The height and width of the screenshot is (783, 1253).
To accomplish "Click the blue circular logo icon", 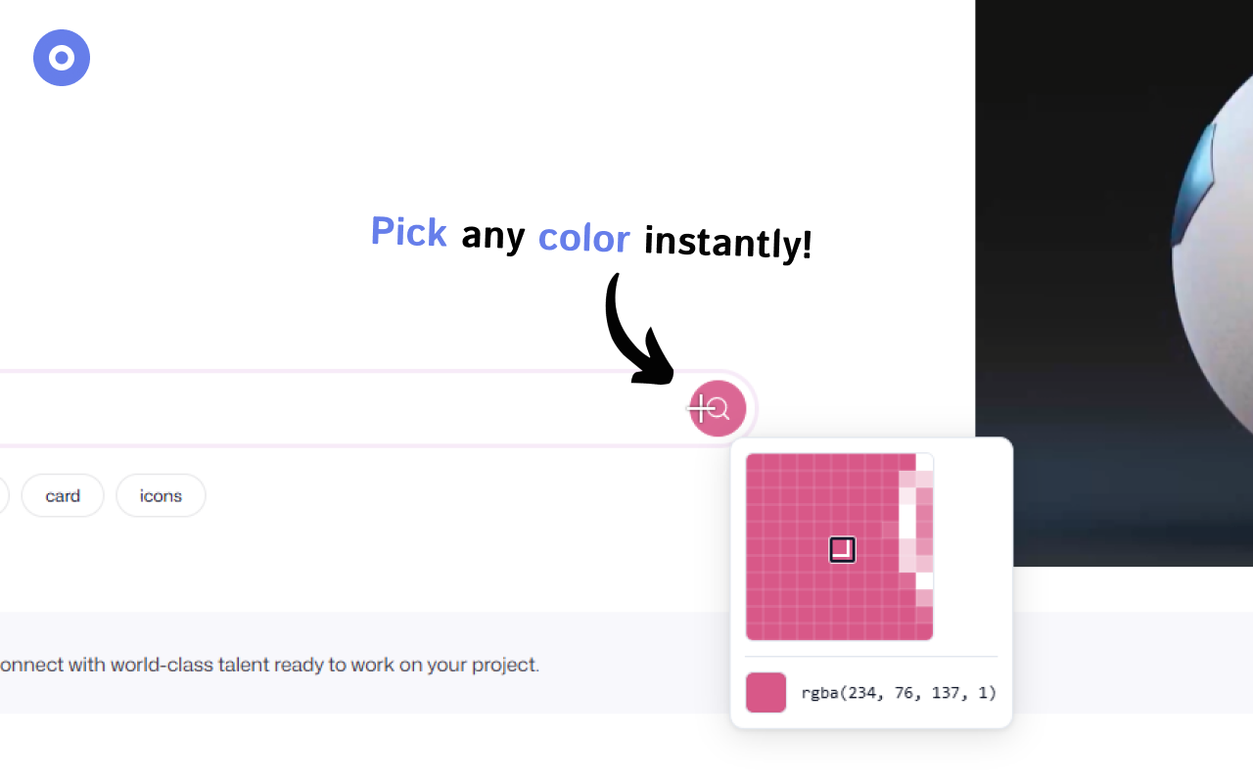I will [62, 58].
